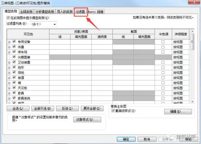The image size is (201, 144).
Task: Expand the 家具 category tree node
Action: click(9, 93)
